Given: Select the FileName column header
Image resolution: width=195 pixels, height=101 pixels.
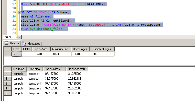Looking at the screenshot, I should [x=35, y=69].
